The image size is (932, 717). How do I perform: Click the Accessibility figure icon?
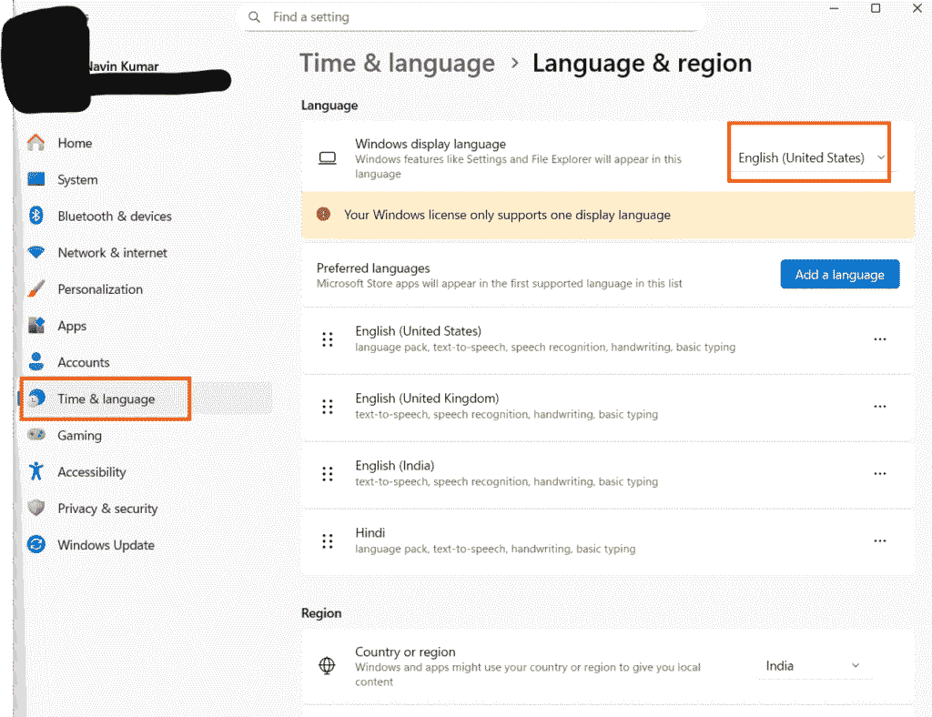36,471
